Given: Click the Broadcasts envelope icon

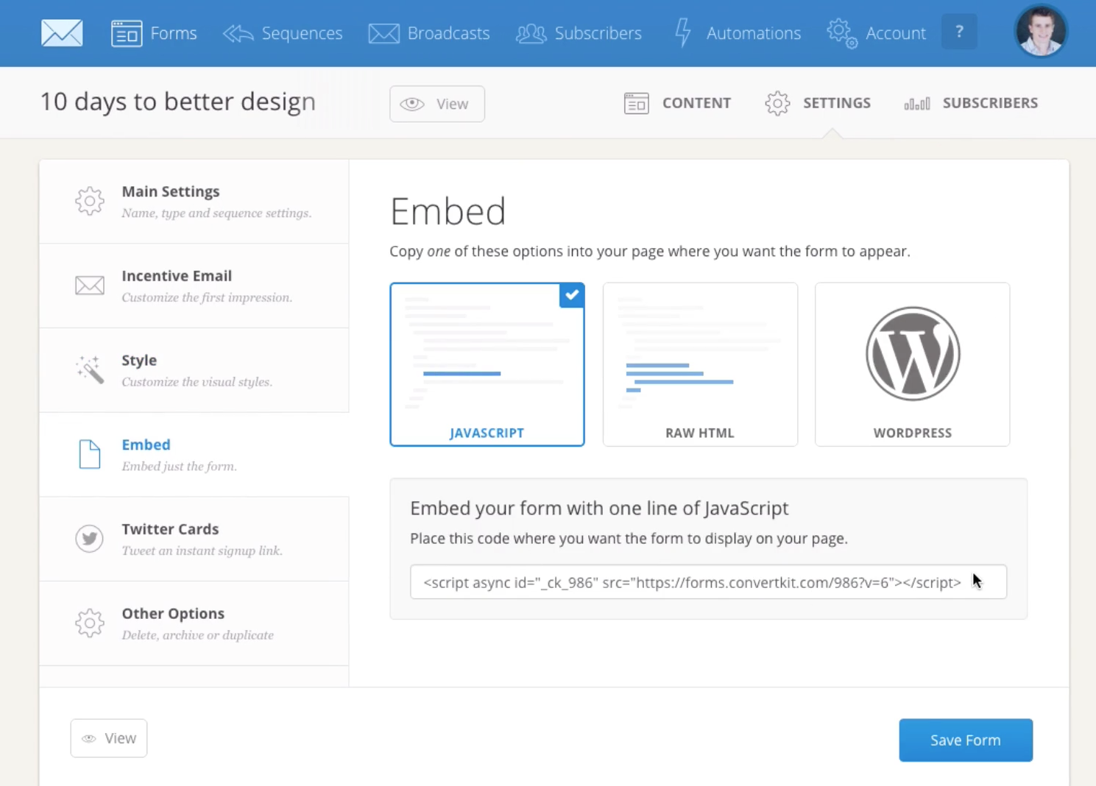Looking at the screenshot, I should (384, 33).
